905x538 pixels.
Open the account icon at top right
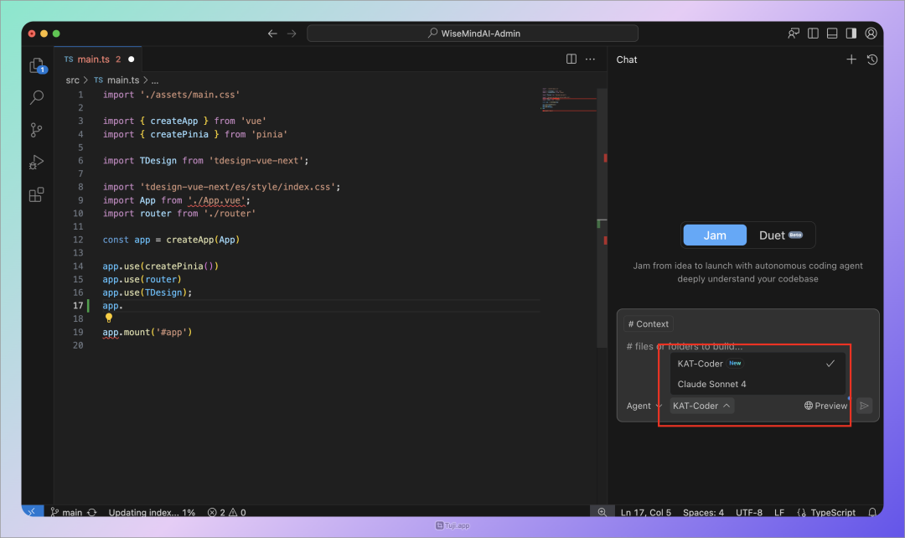pyautogui.click(x=871, y=33)
